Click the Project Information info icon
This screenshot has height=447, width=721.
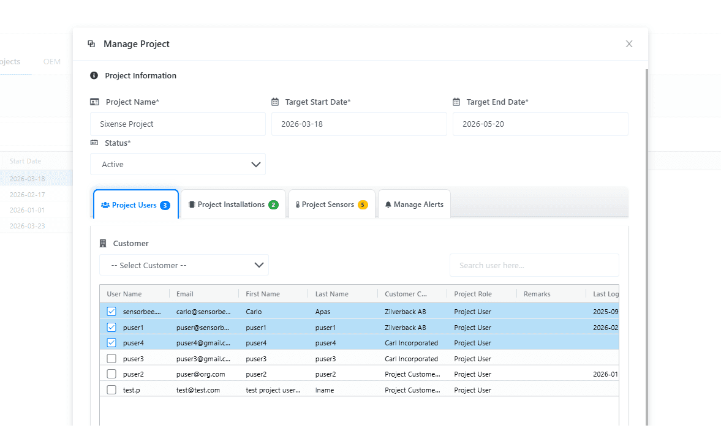94,75
